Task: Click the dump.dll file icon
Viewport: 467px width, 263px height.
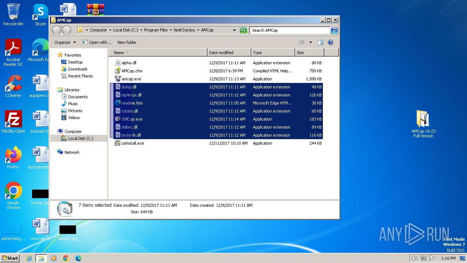Action: point(117,87)
